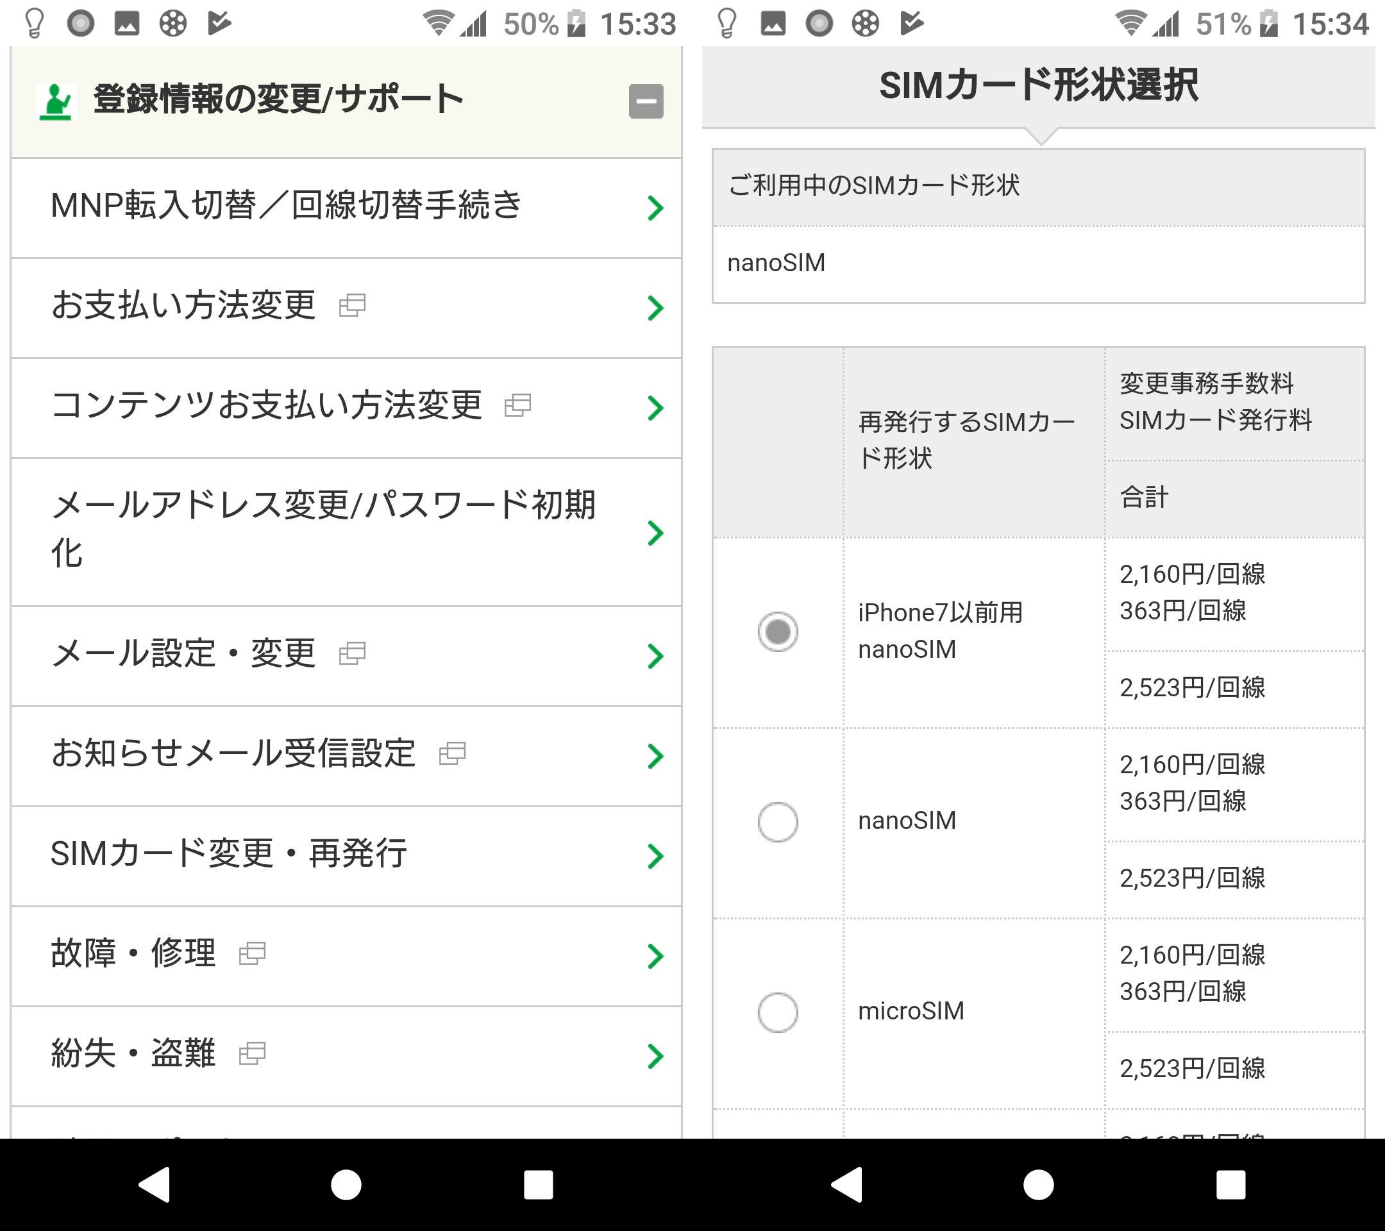Tap recent apps square on left phone
Viewport: 1385px width, 1231px height.
point(538,1185)
